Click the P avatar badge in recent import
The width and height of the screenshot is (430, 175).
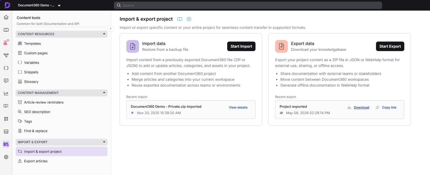(132, 113)
